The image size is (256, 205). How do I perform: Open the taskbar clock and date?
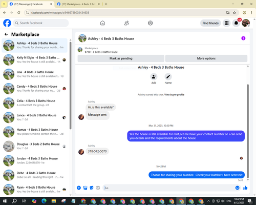(239, 201)
